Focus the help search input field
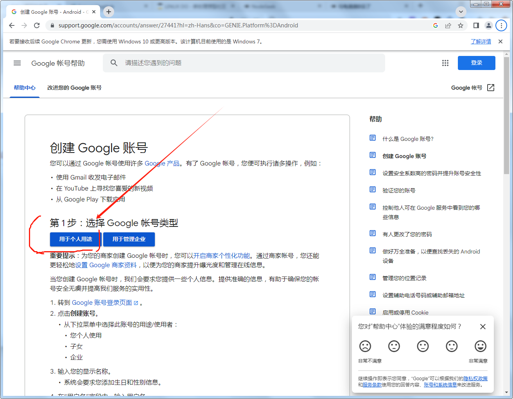The image size is (513, 399). [250, 63]
